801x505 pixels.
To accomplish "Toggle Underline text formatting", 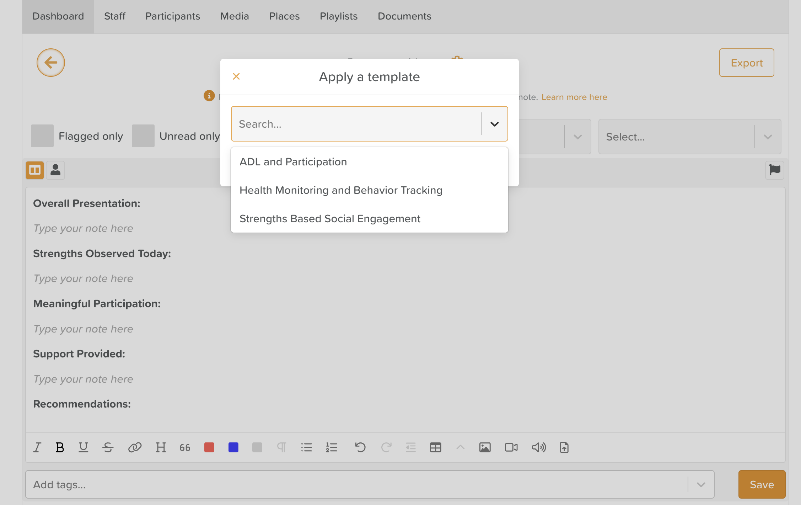I will pyautogui.click(x=83, y=447).
